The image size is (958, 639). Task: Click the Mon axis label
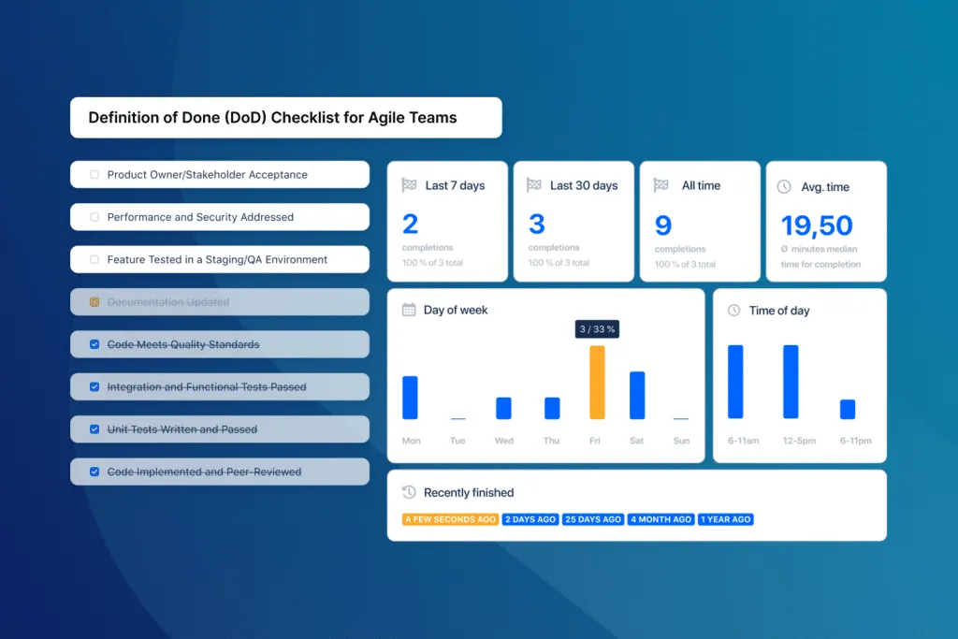[x=412, y=441]
